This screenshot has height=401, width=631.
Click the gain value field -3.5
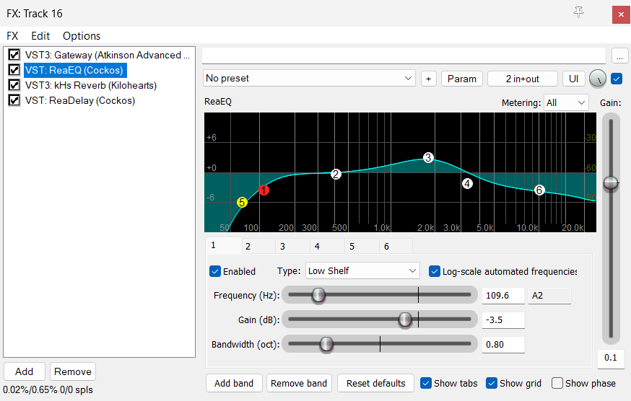click(503, 320)
